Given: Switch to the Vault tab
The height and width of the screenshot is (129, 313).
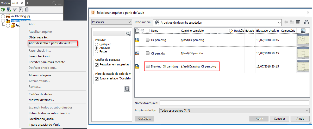Looking at the screenshot, I should point(15,3).
